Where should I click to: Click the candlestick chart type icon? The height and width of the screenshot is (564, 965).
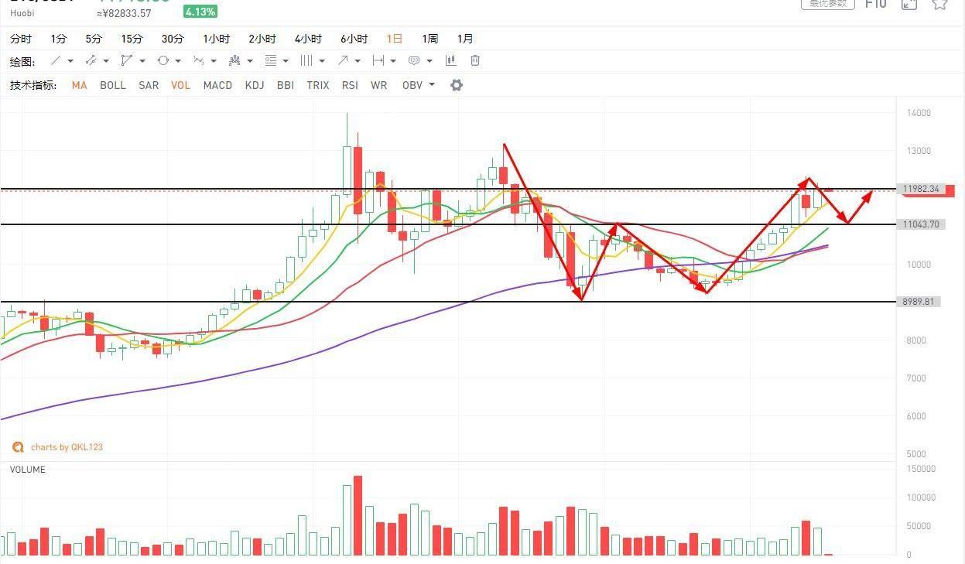pos(450,60)
